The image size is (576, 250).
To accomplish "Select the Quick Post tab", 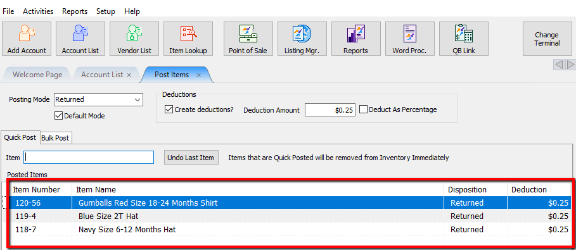I will (x=20, y=137).
